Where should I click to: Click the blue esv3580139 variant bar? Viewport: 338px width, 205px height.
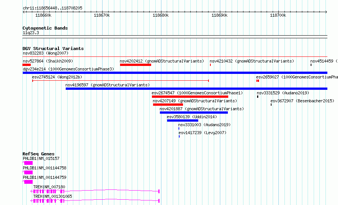tap(183, 120)
